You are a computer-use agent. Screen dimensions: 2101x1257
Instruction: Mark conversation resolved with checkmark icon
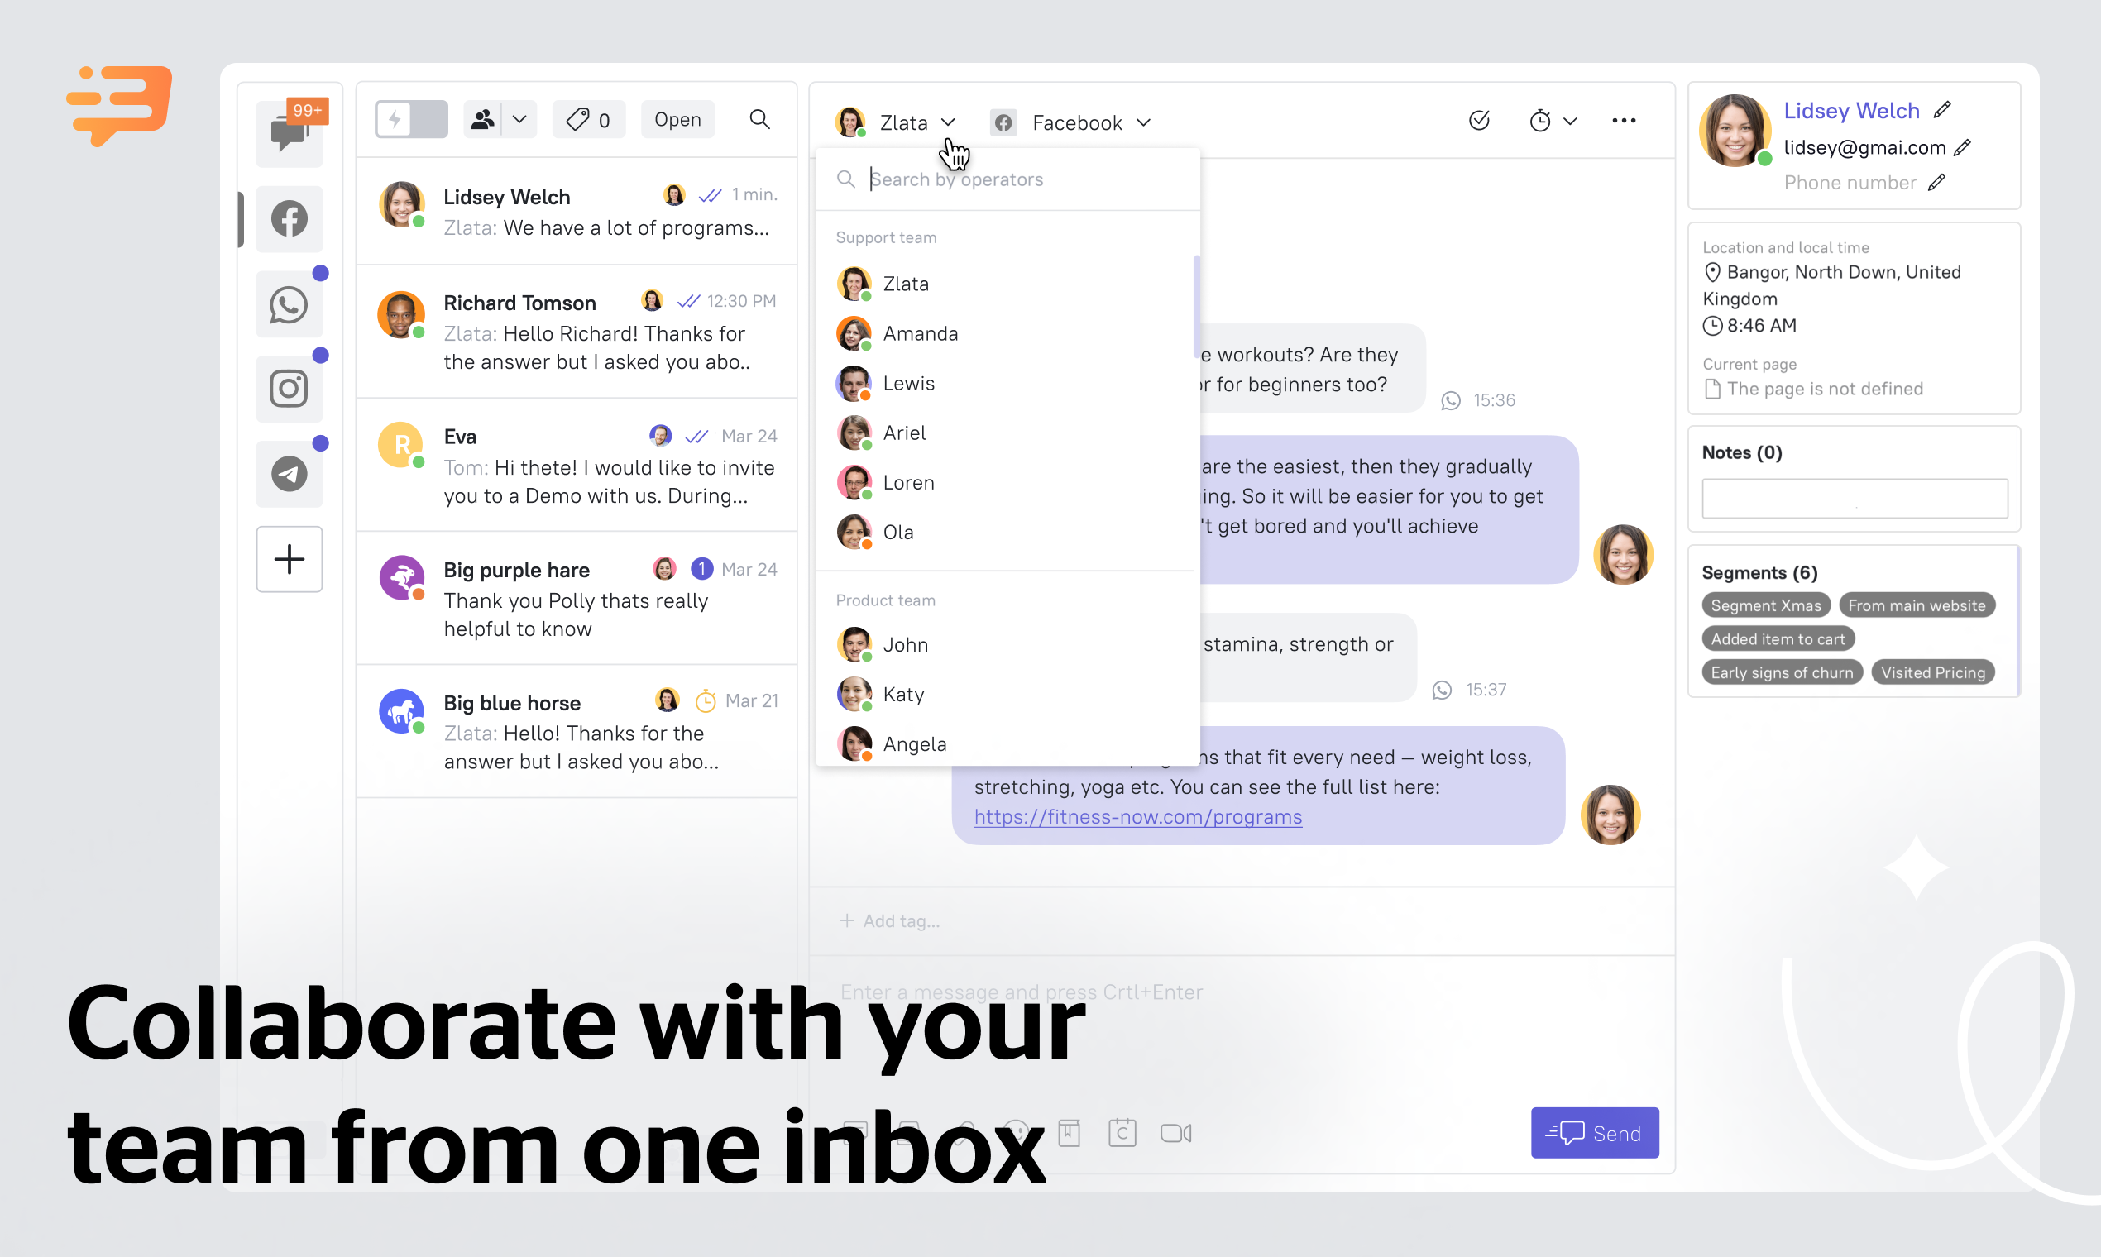1479,120
